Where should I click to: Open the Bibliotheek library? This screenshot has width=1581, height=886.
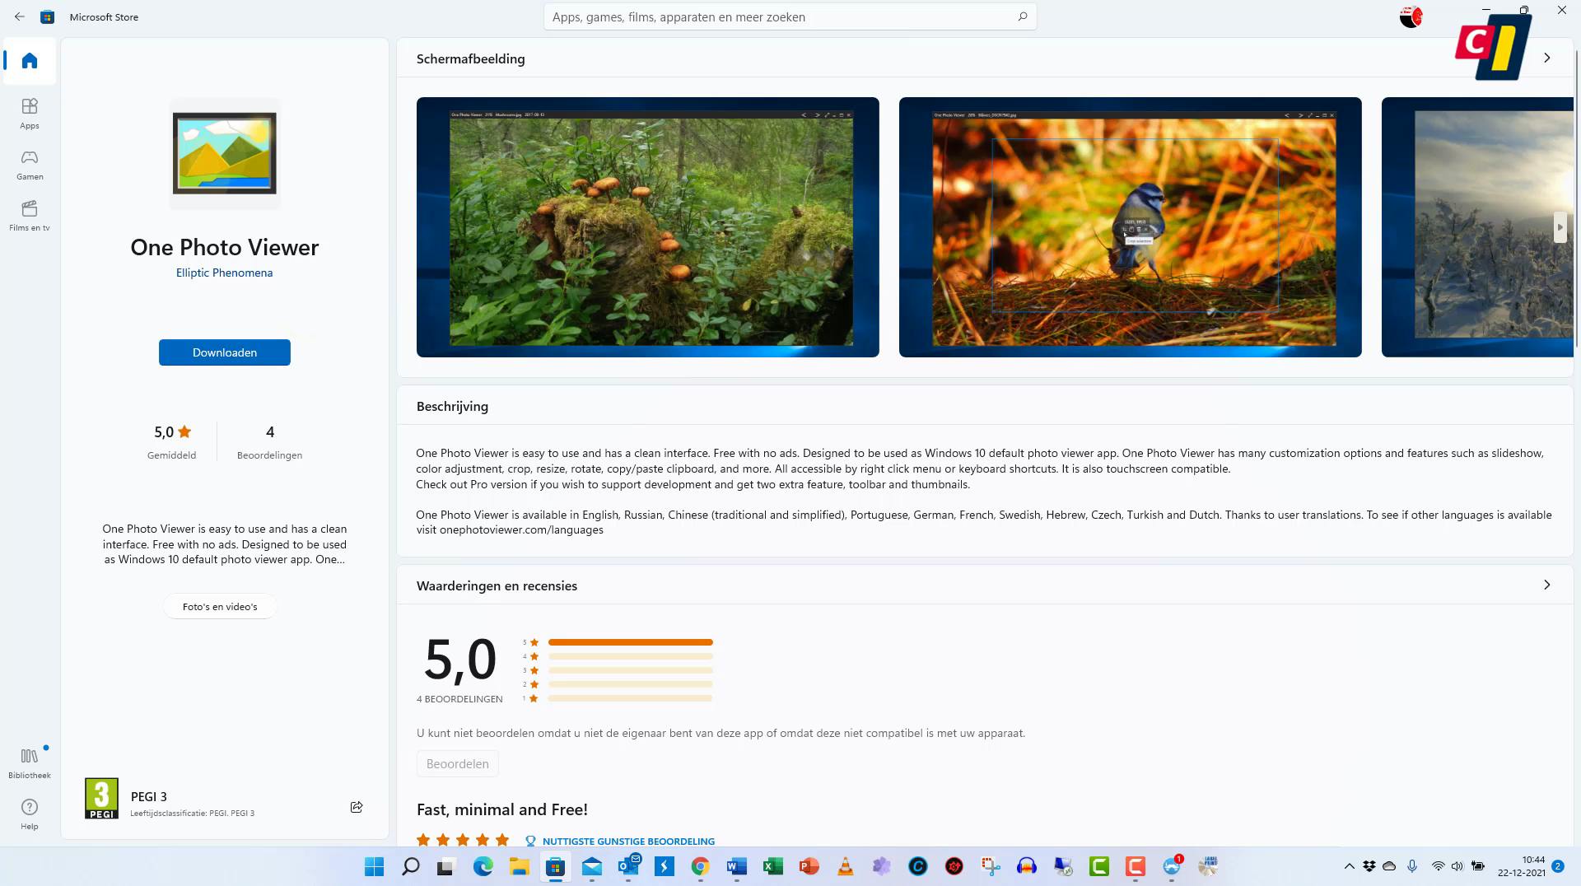(30, 763)
